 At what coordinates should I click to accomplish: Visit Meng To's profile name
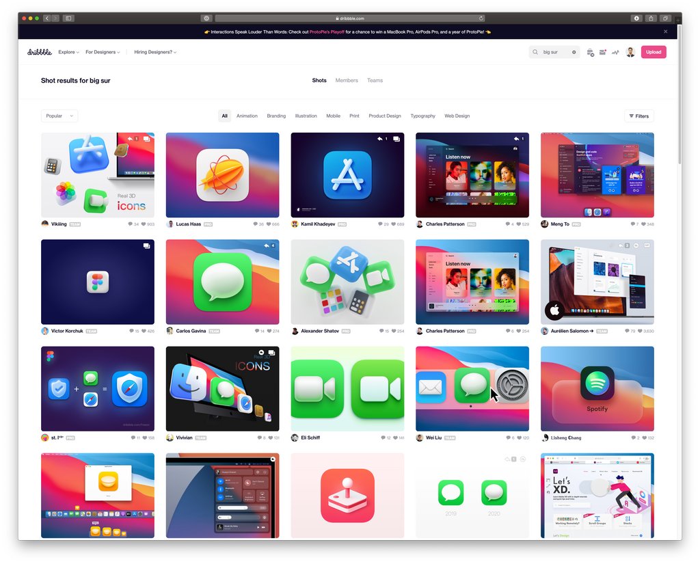coord(560,224)
